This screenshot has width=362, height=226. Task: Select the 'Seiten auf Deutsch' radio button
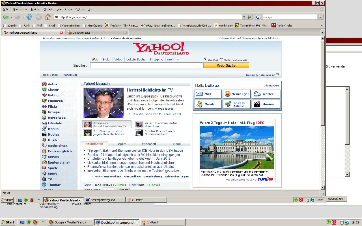pyautogui.click(x=221, y=60)
